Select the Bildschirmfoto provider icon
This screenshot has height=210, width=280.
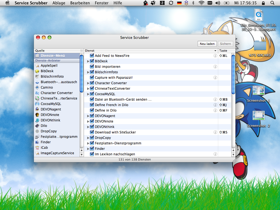click(37, 77)
